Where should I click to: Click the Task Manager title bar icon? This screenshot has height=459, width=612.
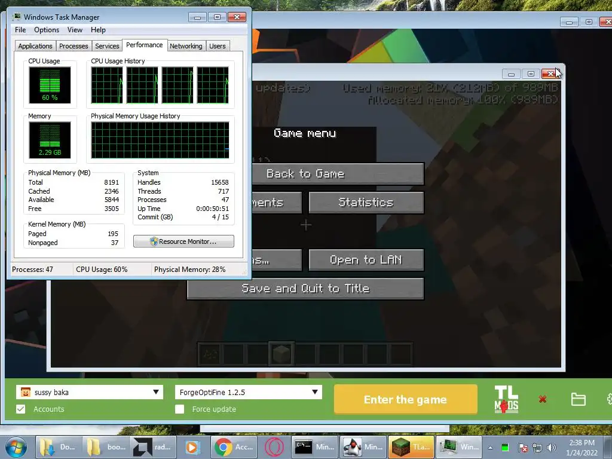[17, 17]
